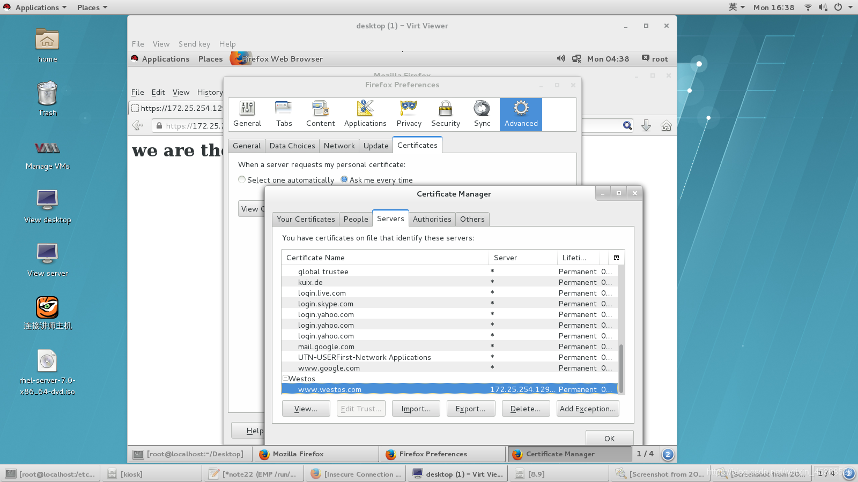Image resolution: width=858 pixels, height=482 pixels.
Task: Open Send key menu in Virt Viewer
Action: [194, 44]
